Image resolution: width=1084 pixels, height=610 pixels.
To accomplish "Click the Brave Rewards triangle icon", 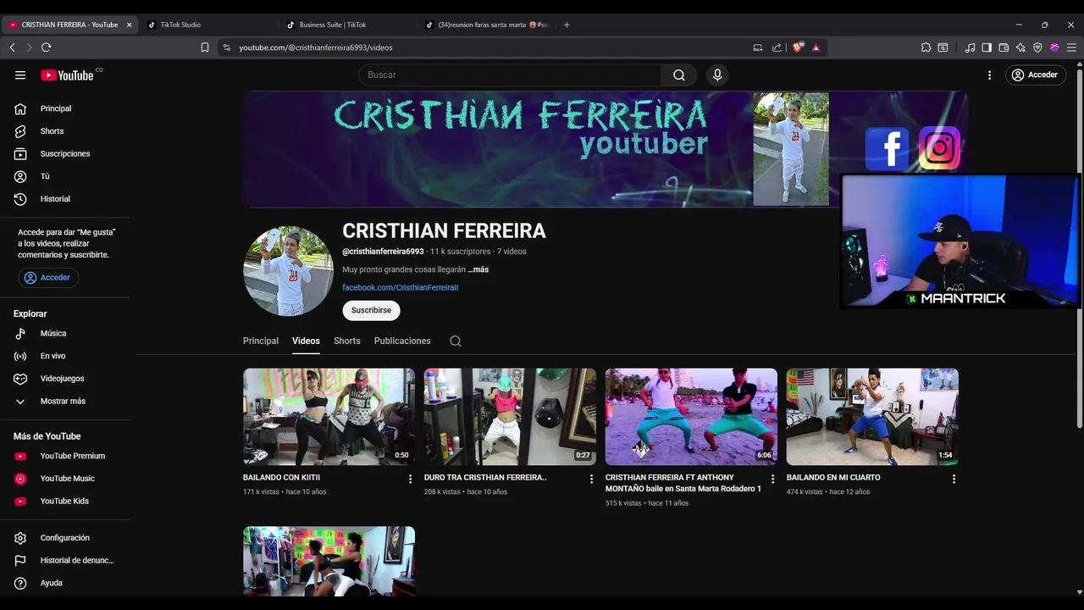I will tap(816, 47).
